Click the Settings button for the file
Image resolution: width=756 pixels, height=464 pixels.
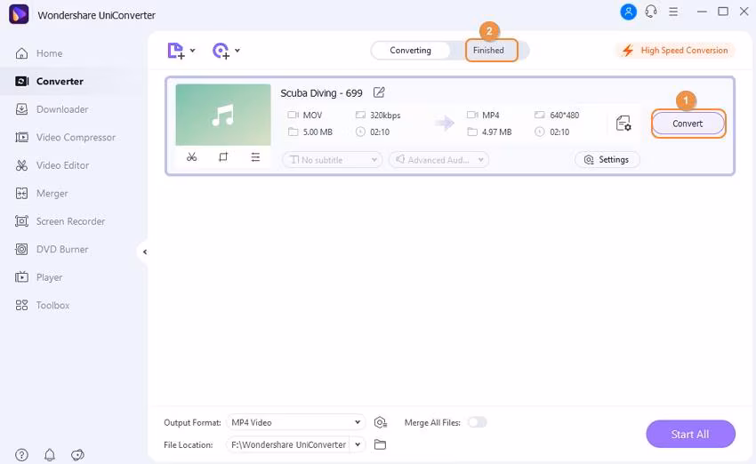607,159
